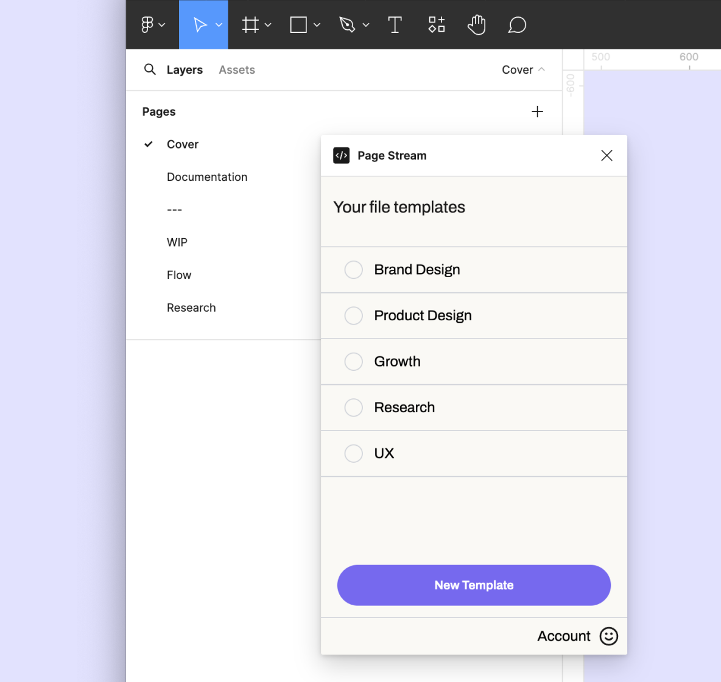The width and height of the screenshot is (721, 682).
Task: Select the Rectangle shape tool
Action: point(298,24)
